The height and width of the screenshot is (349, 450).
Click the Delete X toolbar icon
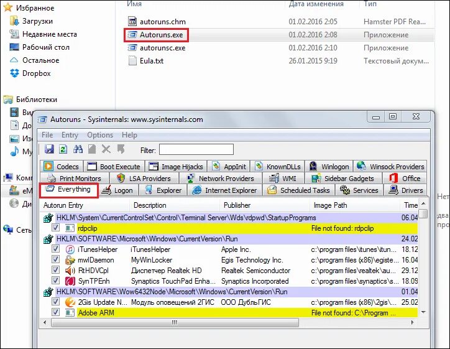[106, 149]
